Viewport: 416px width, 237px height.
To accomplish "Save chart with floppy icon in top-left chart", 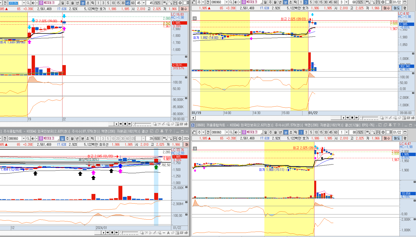I will (x=175, y=3).
